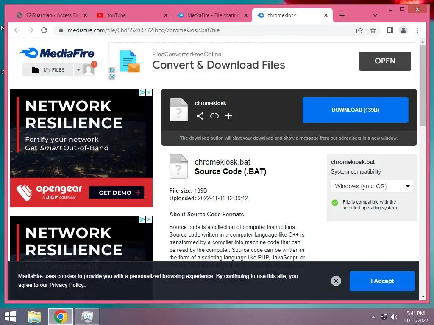Open MY FILES folder button
Screen dimensions: 434x325
pyautogui.click(x=48, y=70)
